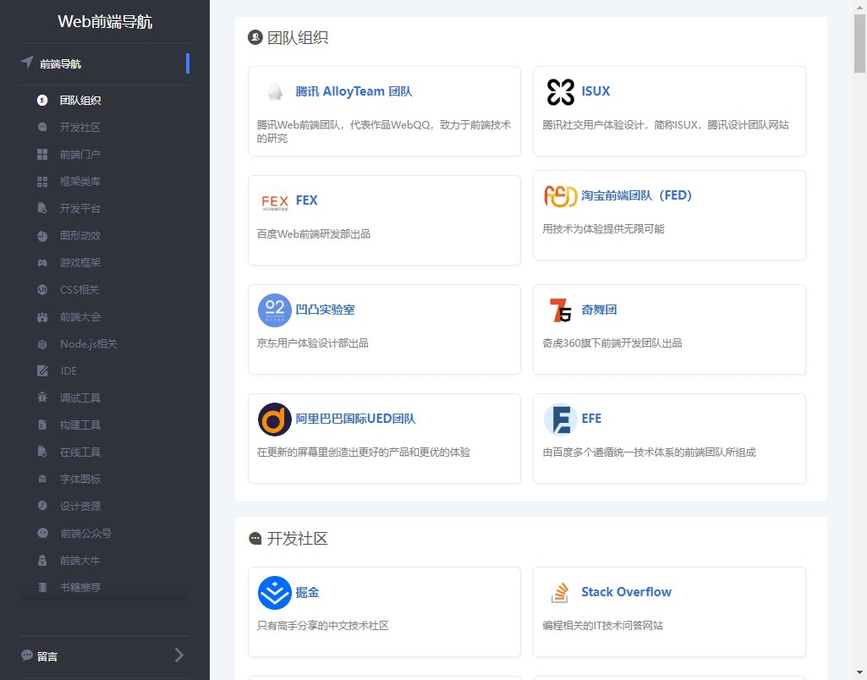Click the 前端大会 people icon in sidebar
The height and width of the screenshot is (680, 867).
pyautogui.click(x=42, y=317)
